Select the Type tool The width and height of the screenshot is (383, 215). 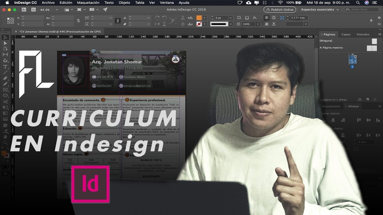tap(5, 66)
